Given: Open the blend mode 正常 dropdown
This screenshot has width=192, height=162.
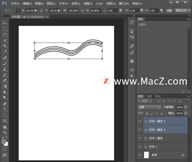Looking at the screenshot, I should click(149, 107).
